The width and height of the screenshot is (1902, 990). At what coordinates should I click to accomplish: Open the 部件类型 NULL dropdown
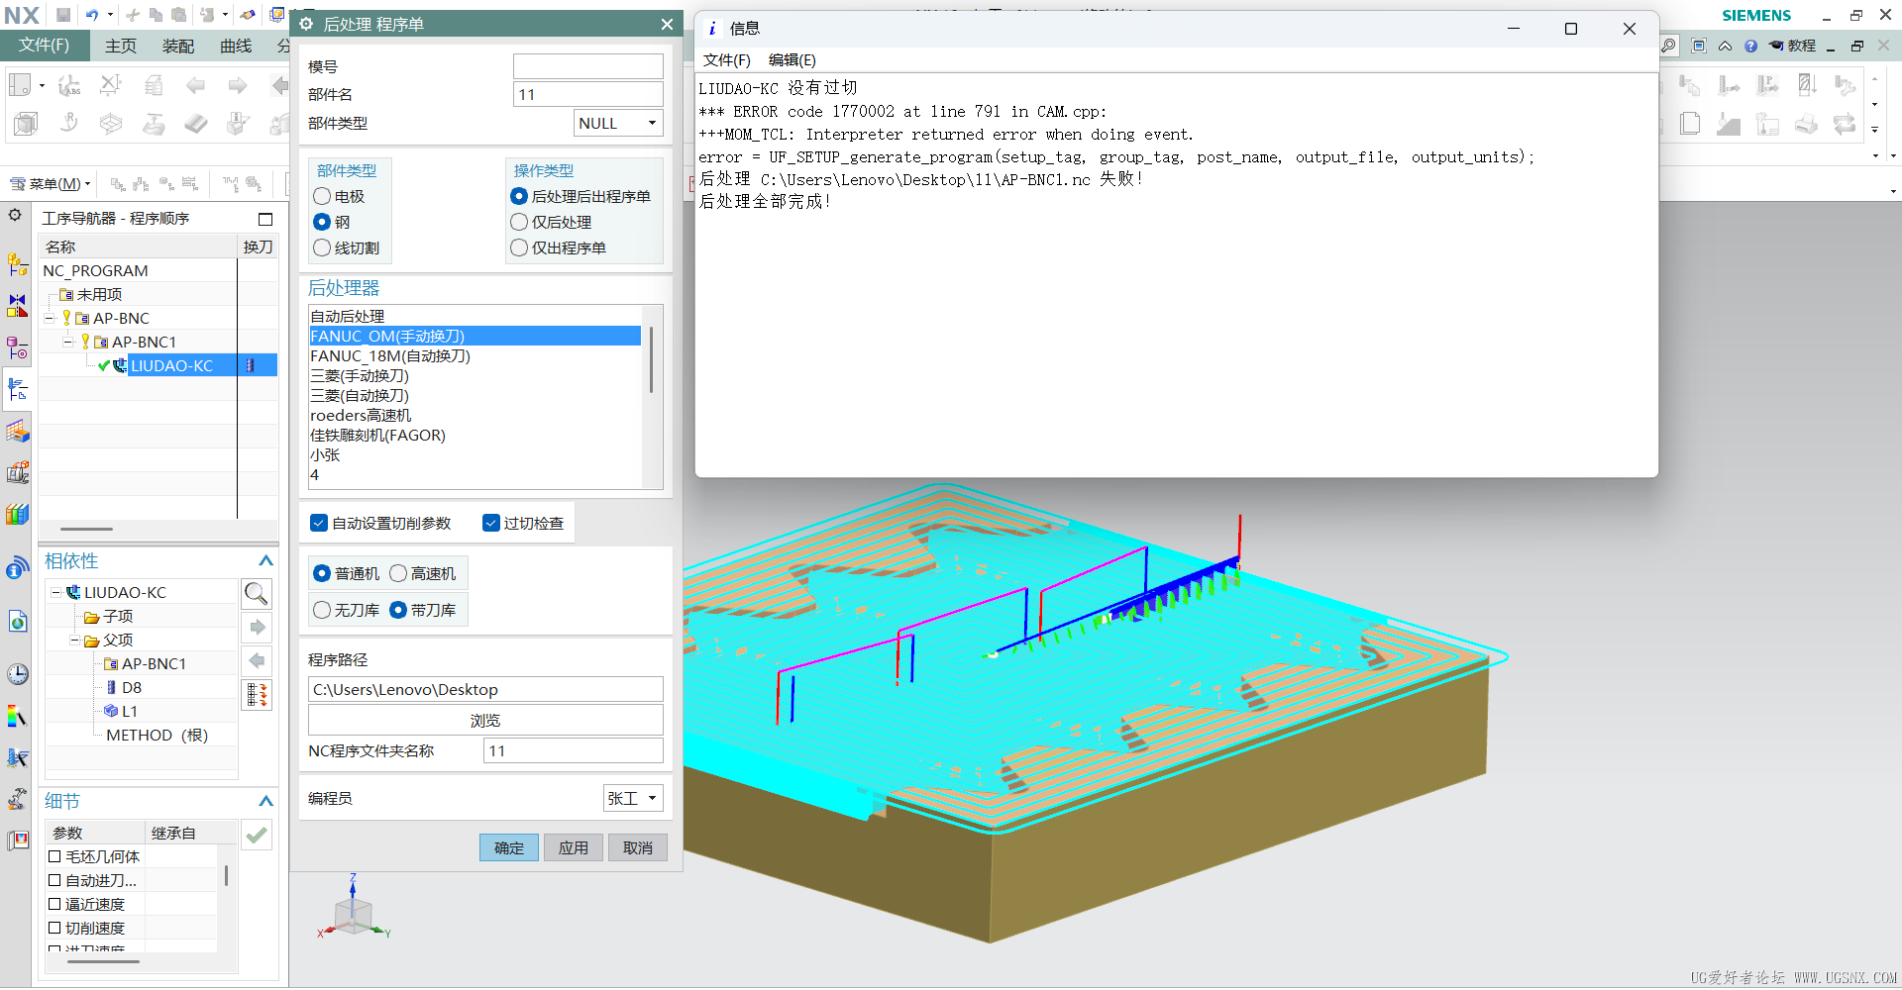coord(618,123)
